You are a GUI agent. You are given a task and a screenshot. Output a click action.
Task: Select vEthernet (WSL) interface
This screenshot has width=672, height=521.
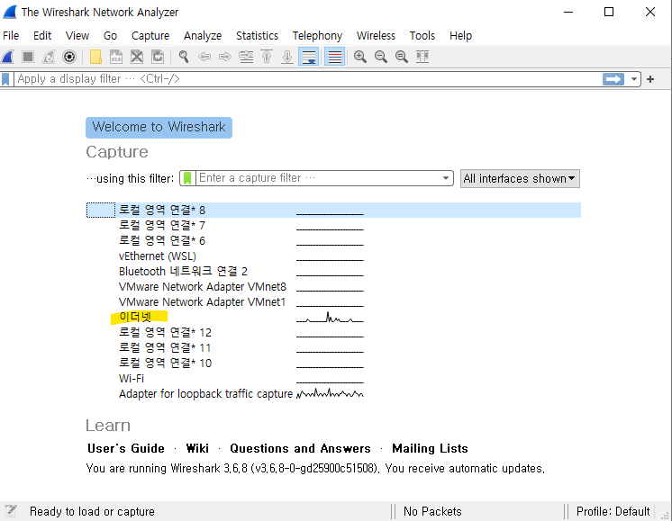(333, 256)
